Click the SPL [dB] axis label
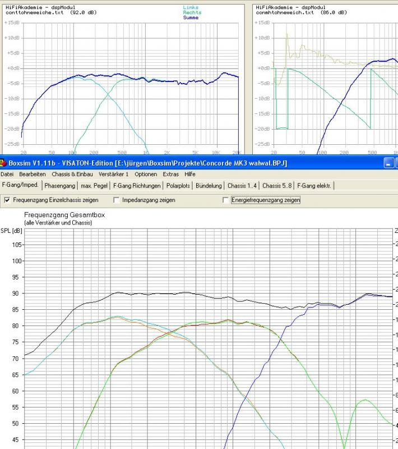This screenshot has height=449, width=398. [11, 231]
